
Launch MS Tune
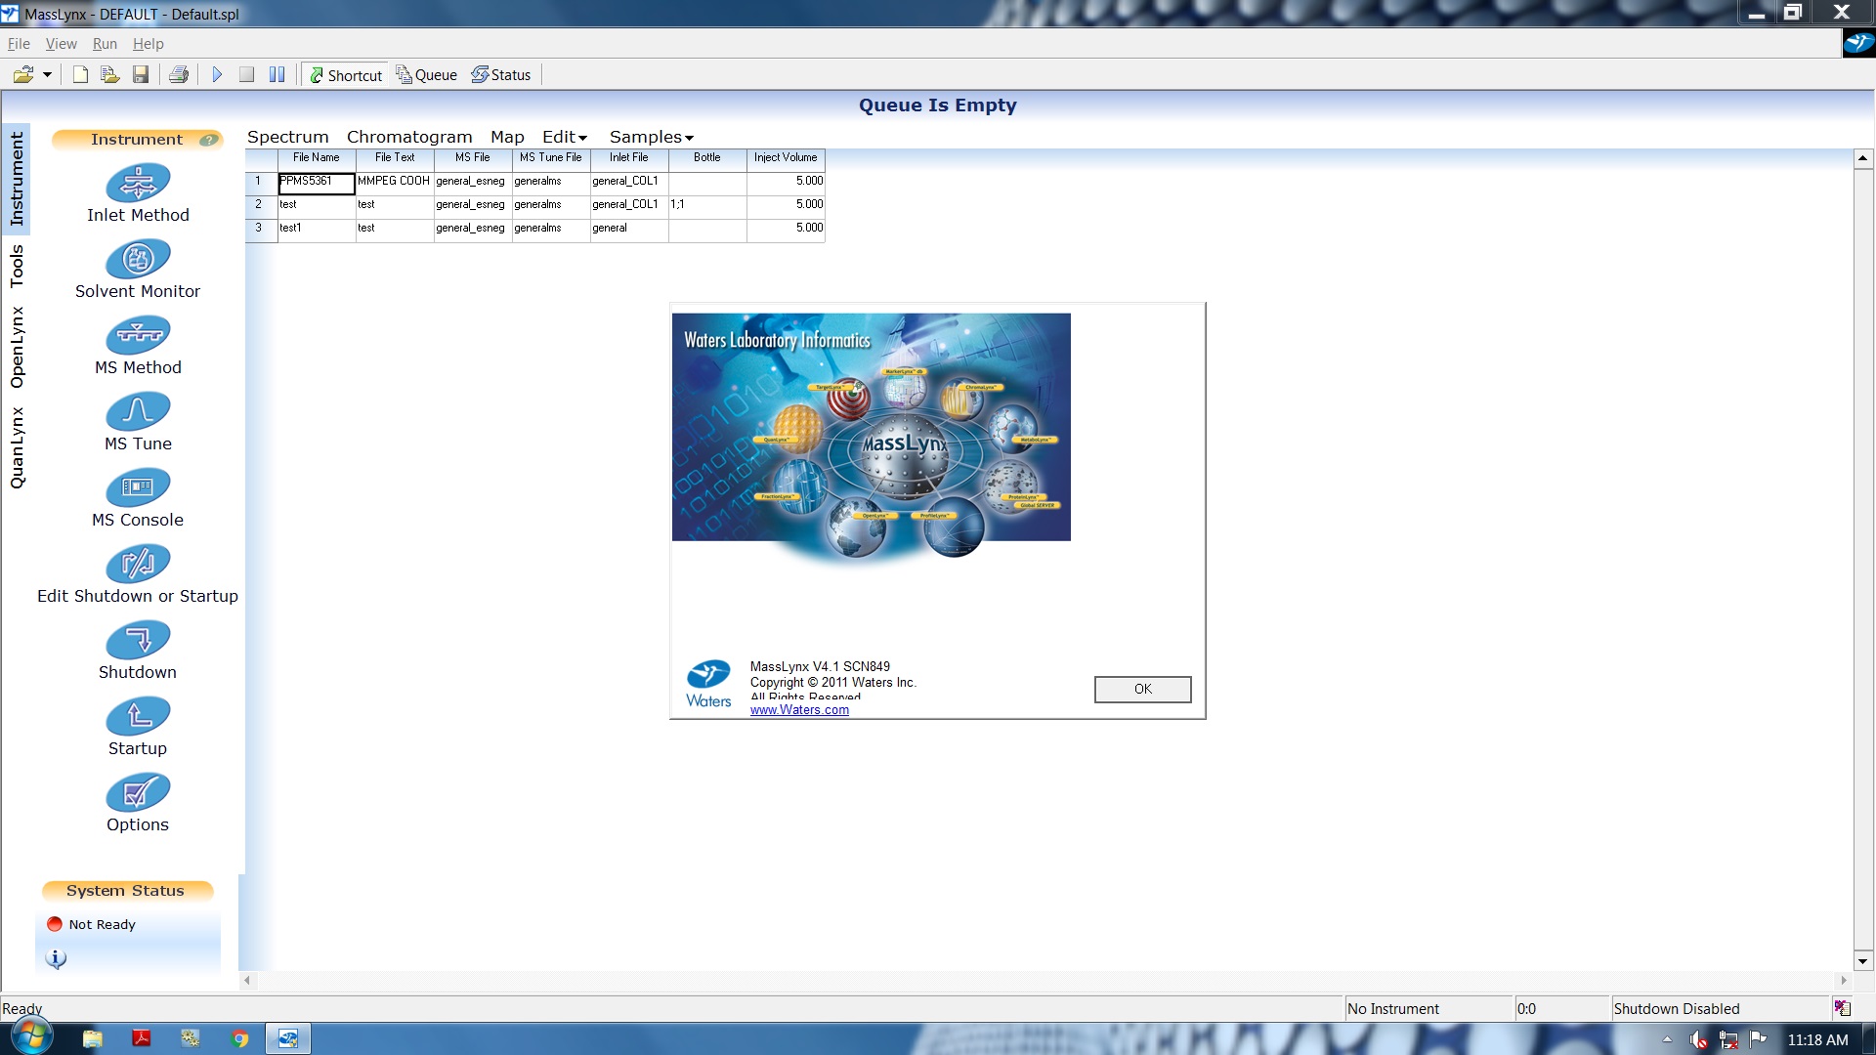(138, 411)
